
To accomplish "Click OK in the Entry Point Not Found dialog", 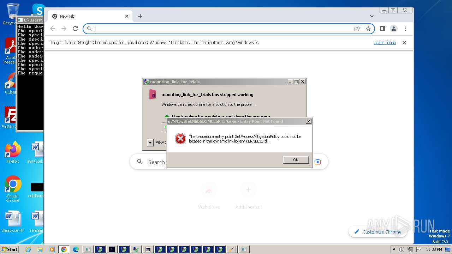I will pos(296,160).
